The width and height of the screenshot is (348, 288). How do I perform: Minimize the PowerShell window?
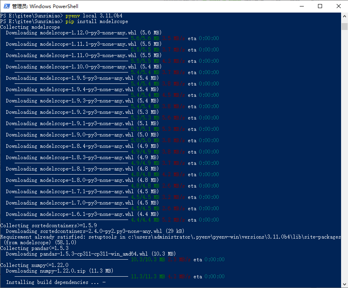[302, 6]
